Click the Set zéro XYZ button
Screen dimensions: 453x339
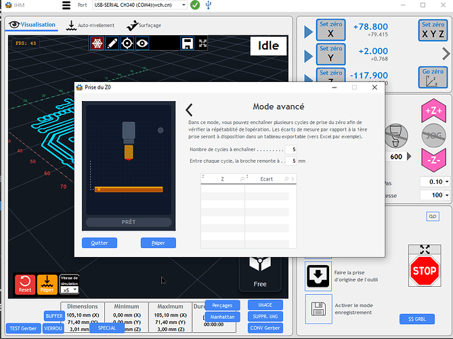(433, 30)
